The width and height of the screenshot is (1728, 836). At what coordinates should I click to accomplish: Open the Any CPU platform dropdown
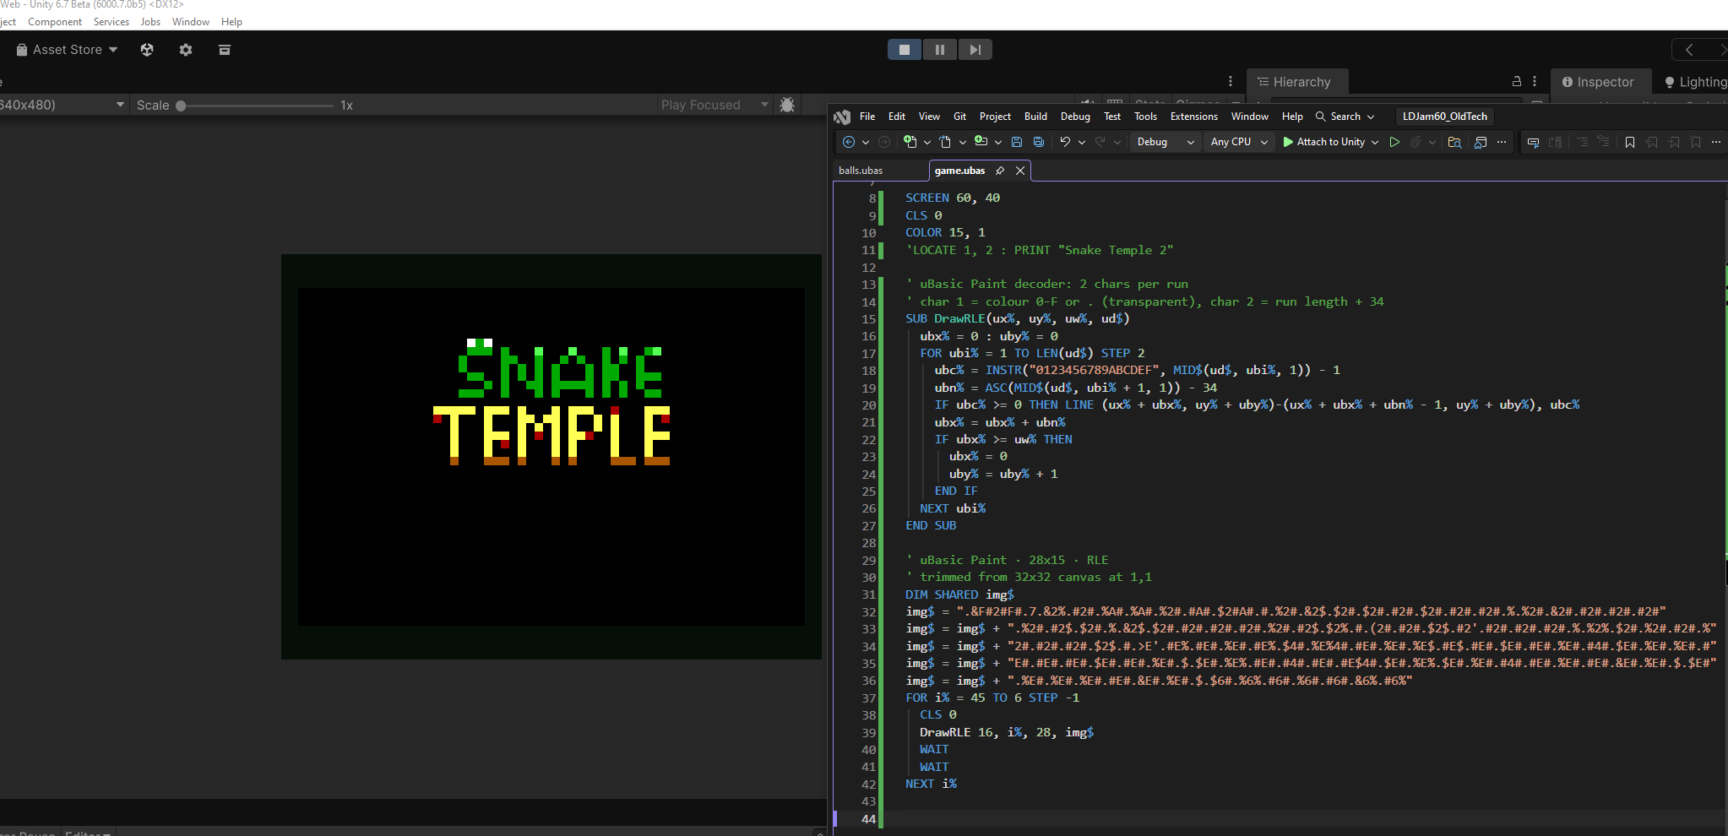coord(1238,142)
